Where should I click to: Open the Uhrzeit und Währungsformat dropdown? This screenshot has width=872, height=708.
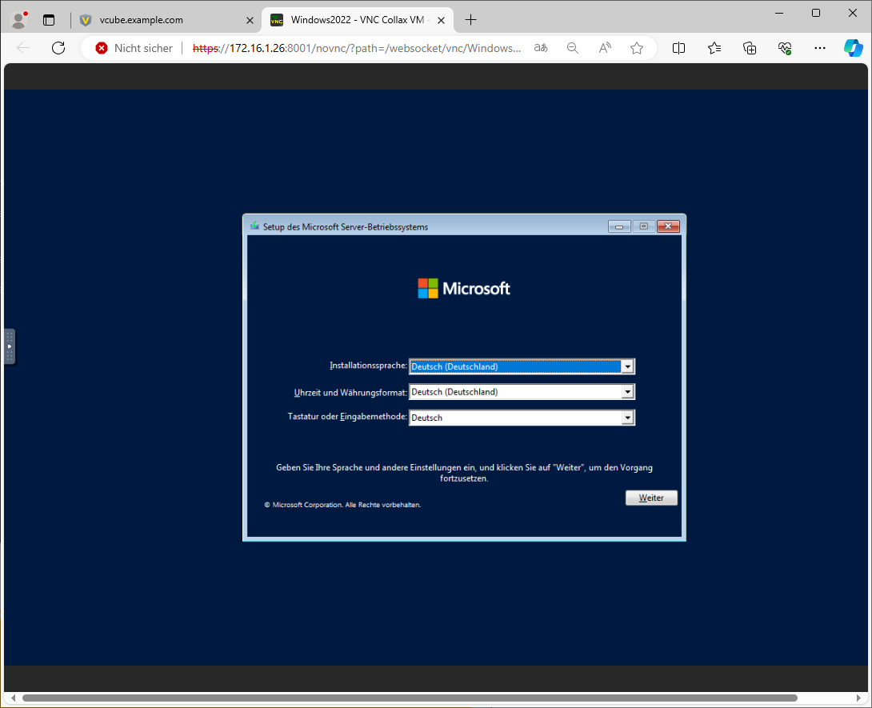(x=522, y=392)
